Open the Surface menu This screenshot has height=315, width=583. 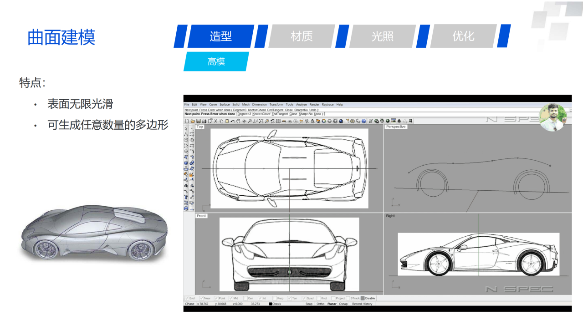(x=225, y=105)
